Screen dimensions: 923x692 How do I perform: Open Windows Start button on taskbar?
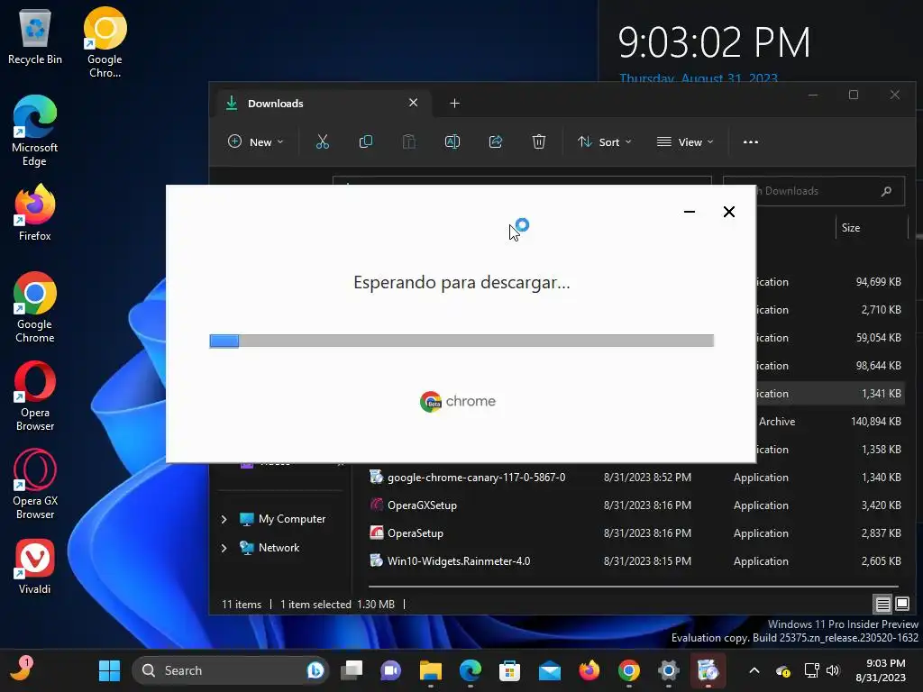click(x=109, y=670)
